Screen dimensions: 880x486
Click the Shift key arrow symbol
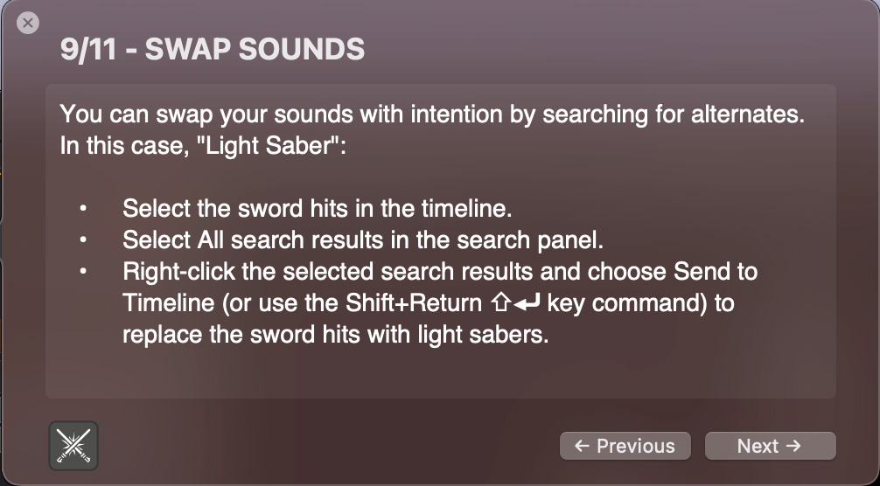click(500, 302)
